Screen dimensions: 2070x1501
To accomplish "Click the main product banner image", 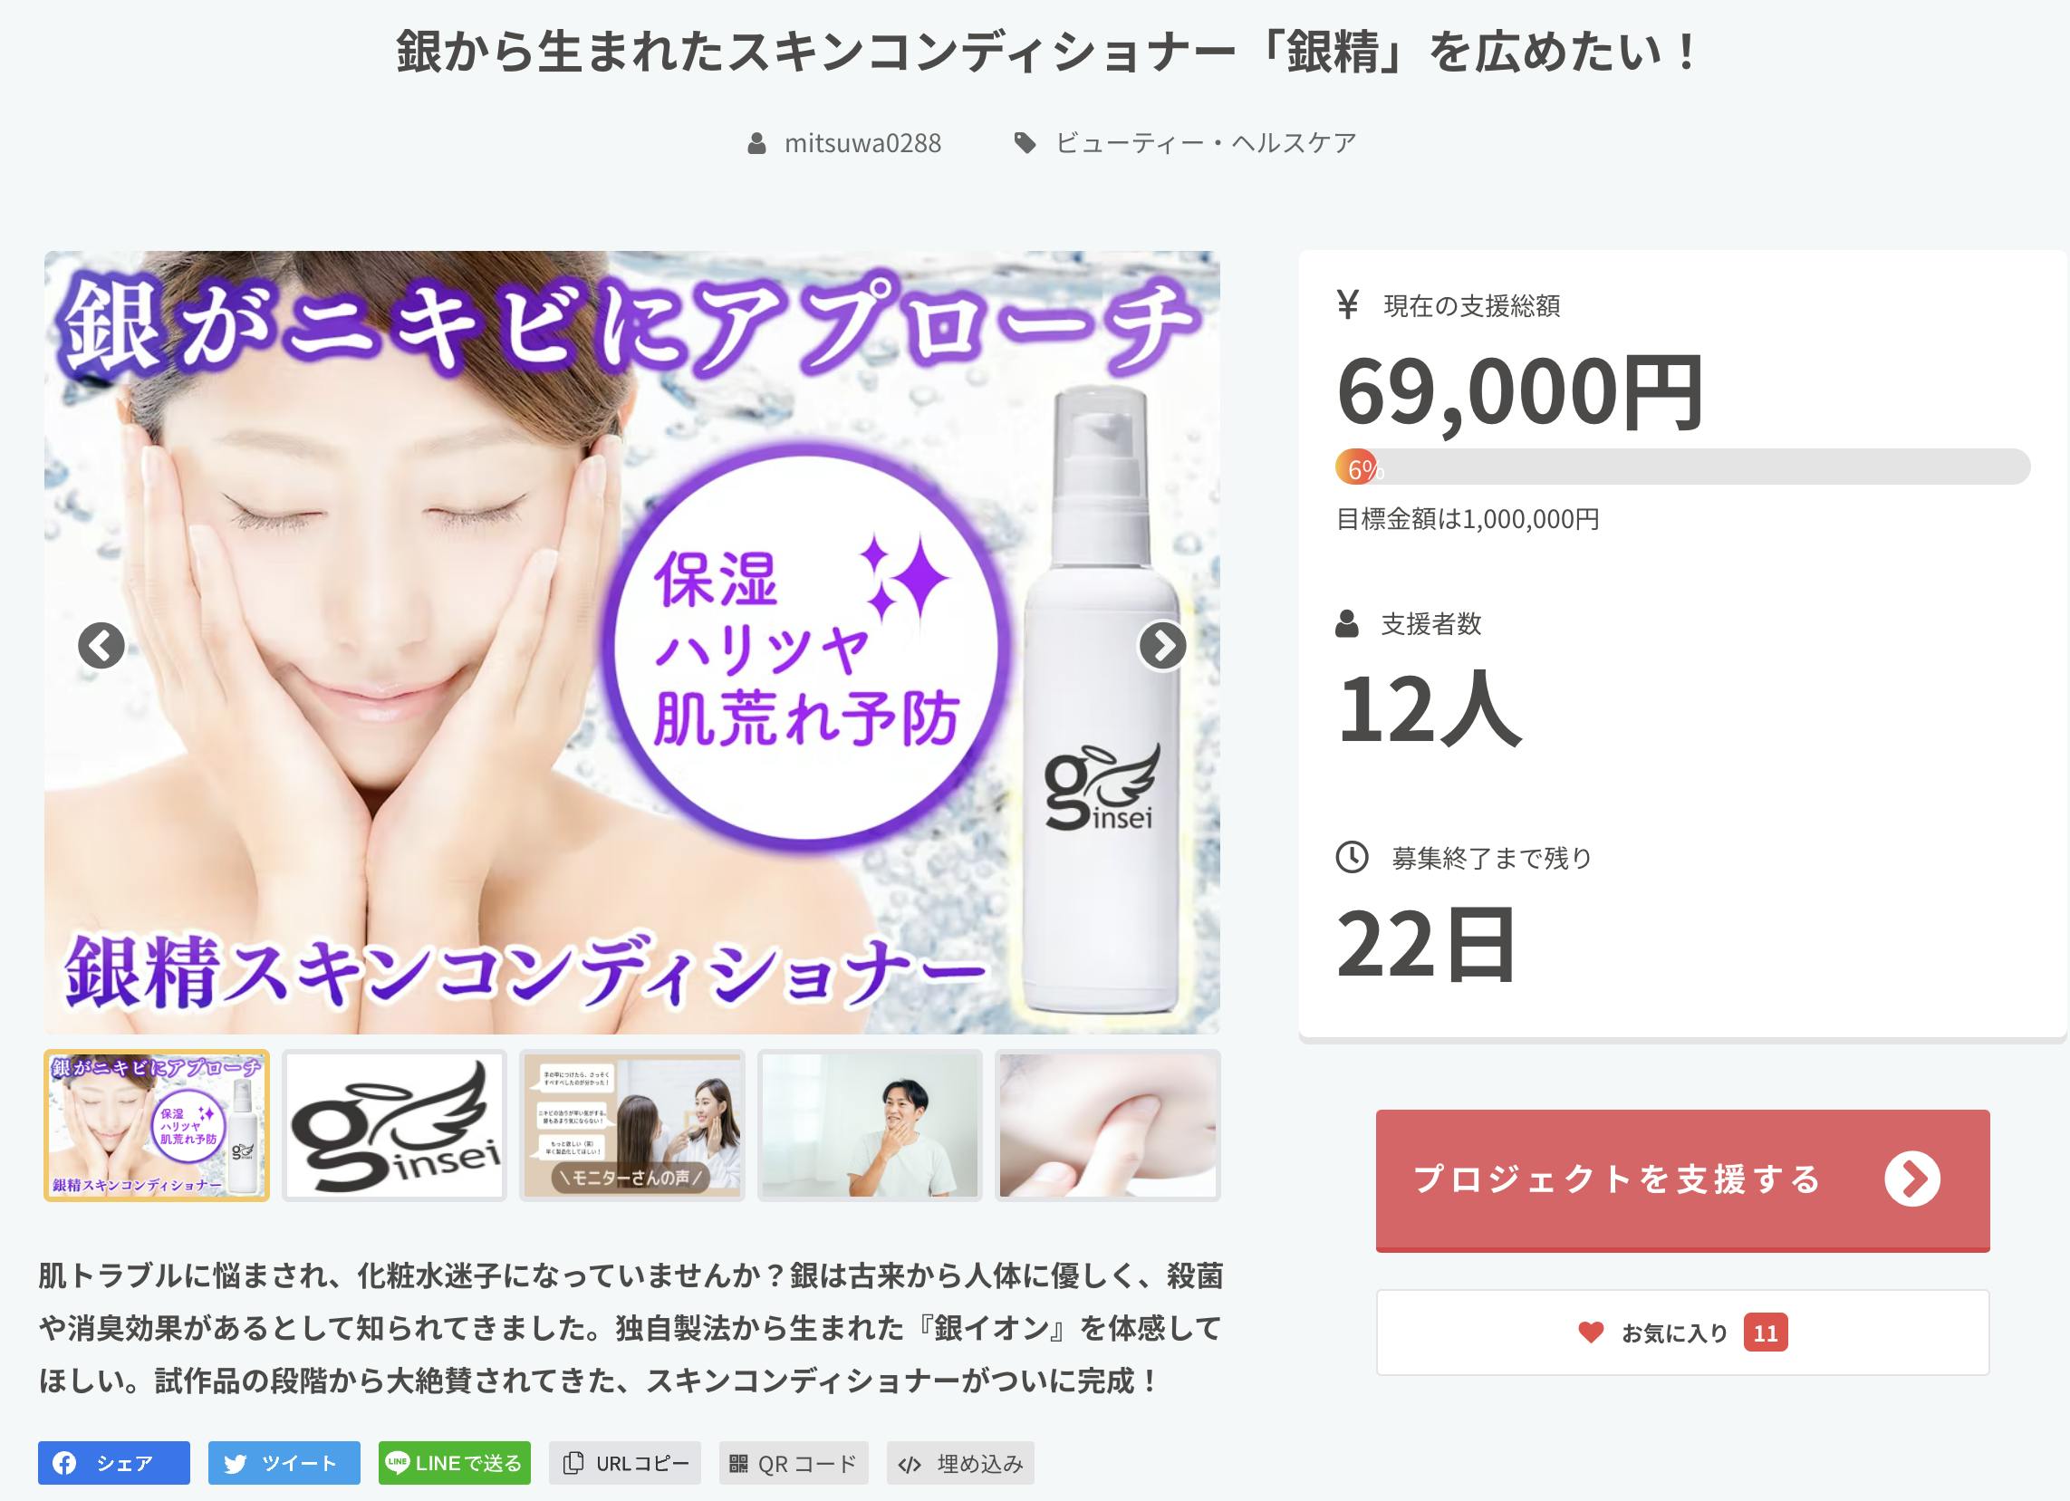I will point(631,642).
